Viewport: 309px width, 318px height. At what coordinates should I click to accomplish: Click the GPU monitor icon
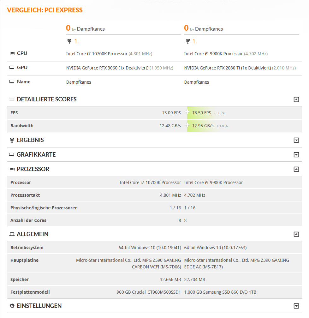12,68
